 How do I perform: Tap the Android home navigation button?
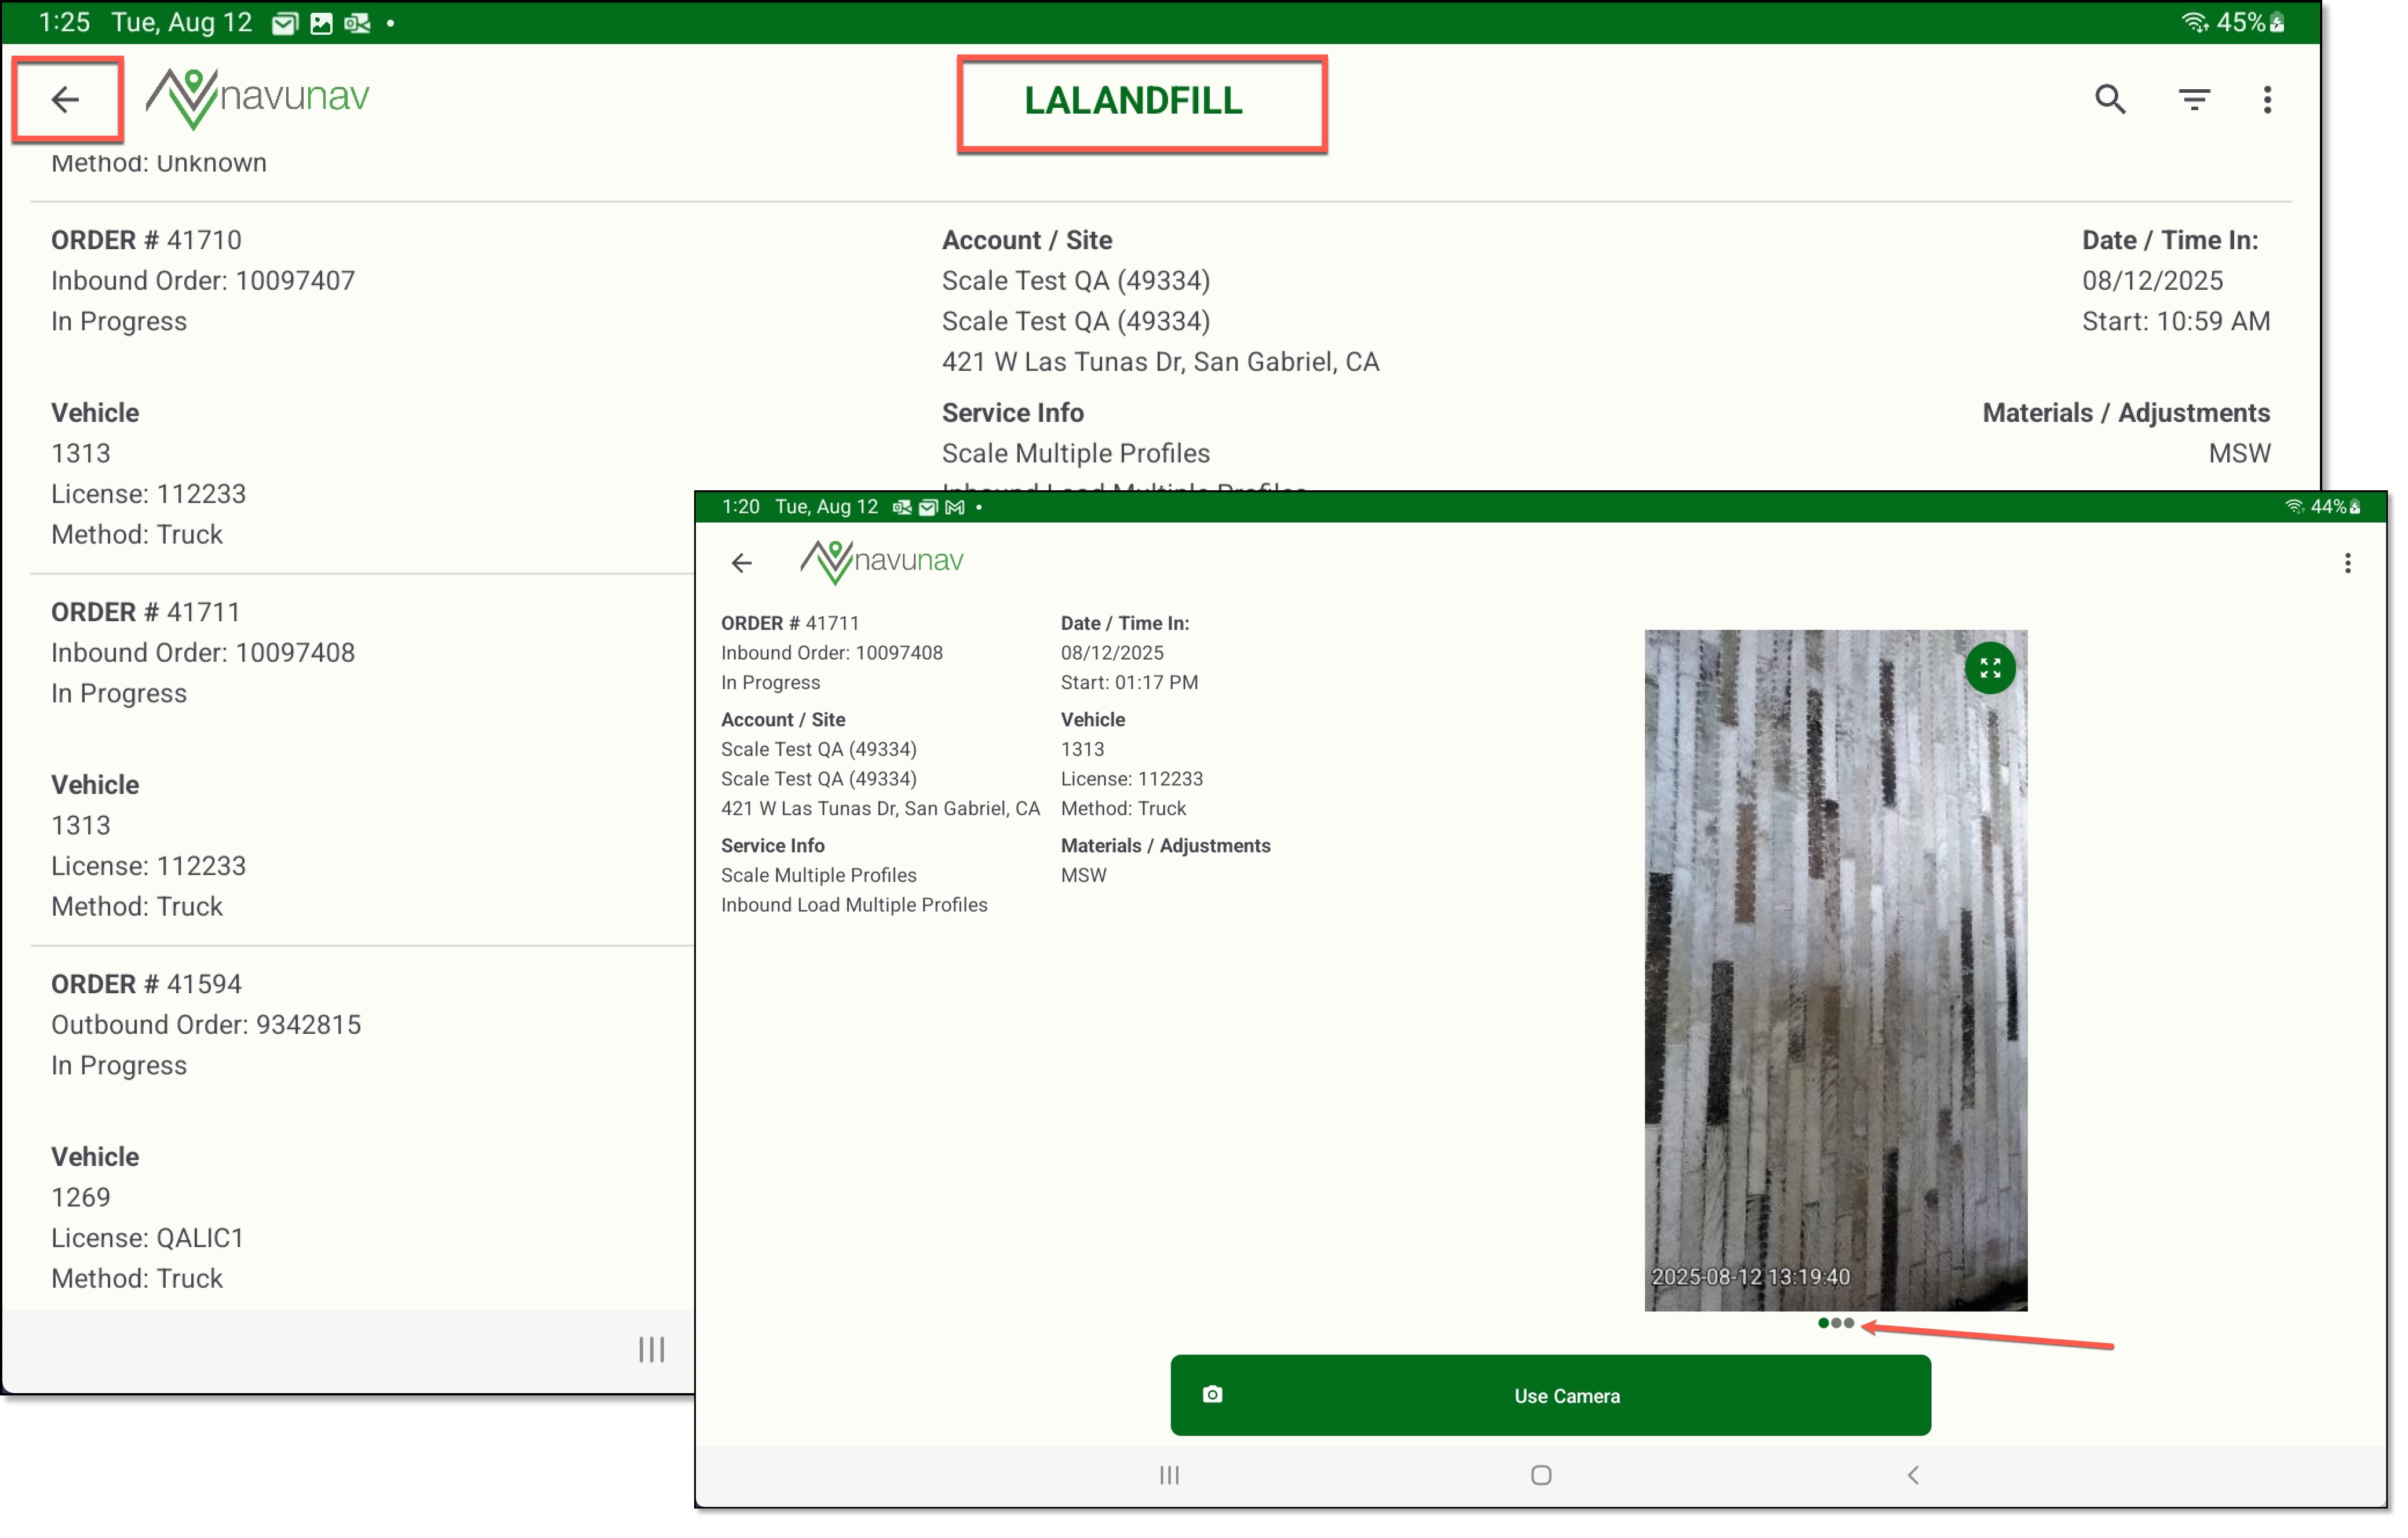pos(1541,1475)
